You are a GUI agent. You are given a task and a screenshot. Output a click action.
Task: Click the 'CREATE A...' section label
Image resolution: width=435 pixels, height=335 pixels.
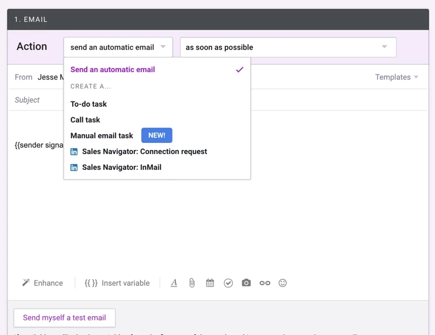coord(90,87)
